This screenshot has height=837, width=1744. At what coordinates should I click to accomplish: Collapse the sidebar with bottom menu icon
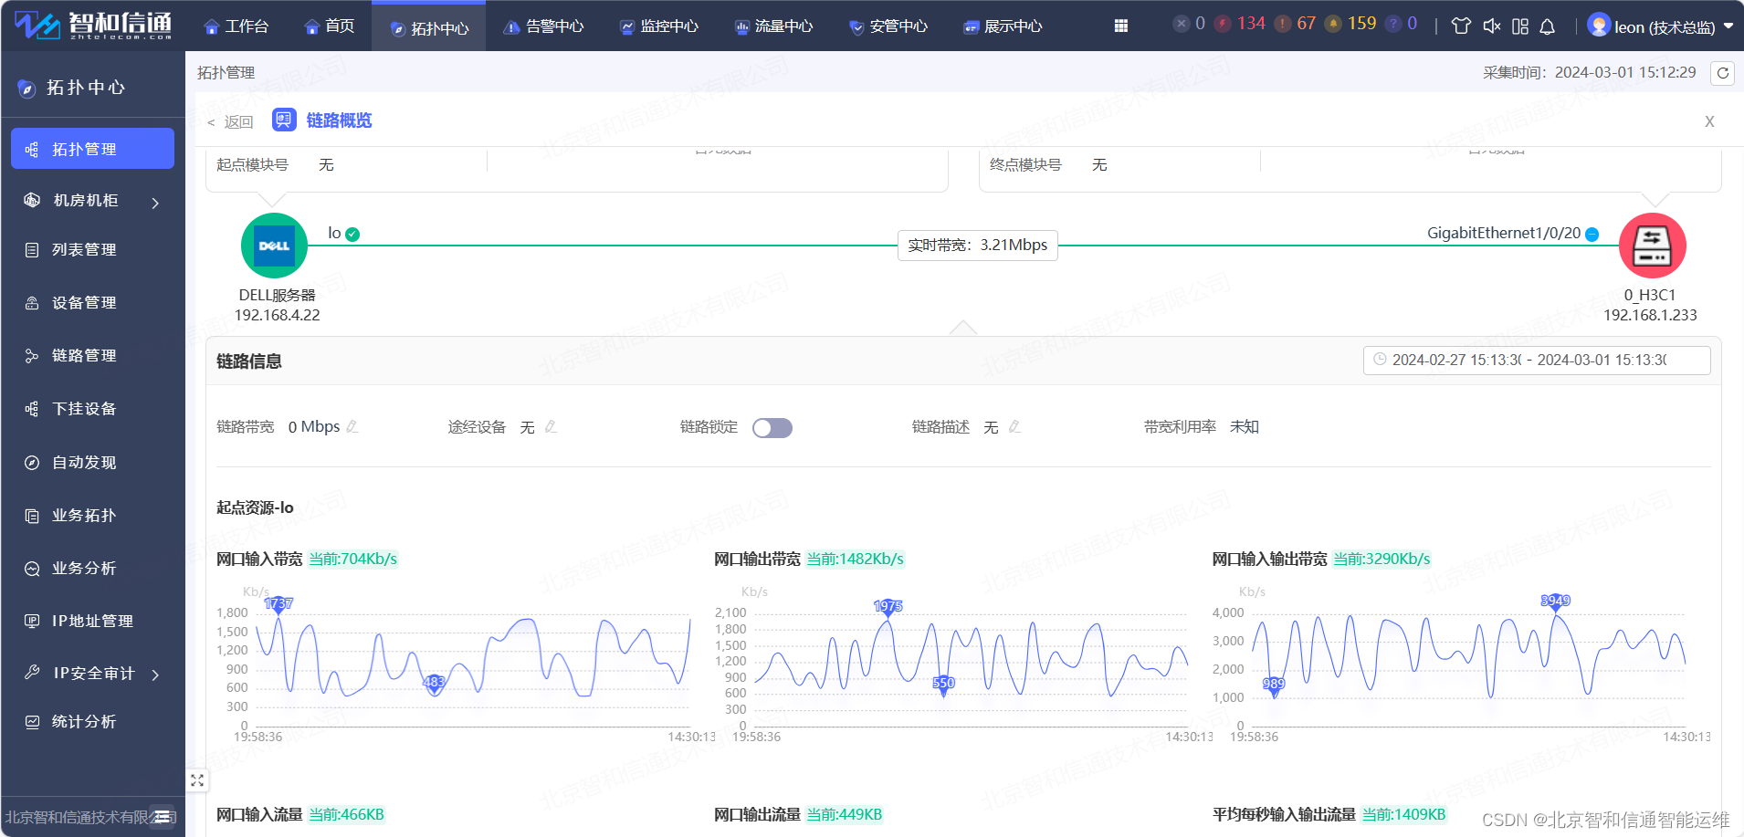coord(163,816)
